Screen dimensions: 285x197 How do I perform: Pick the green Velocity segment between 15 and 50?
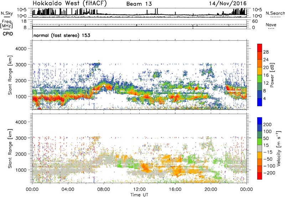(x=260, y=142)
